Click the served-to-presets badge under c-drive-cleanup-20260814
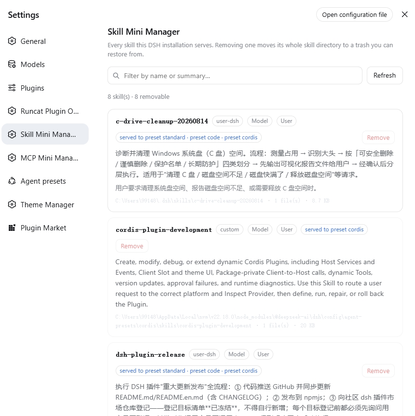 tap(188, 137)
